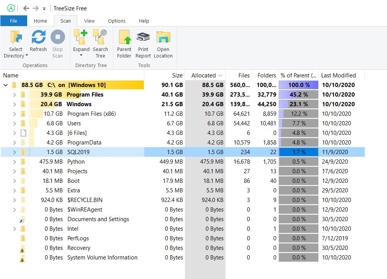
Task: Select the Documents and Settings row
Action: [183, 219]
